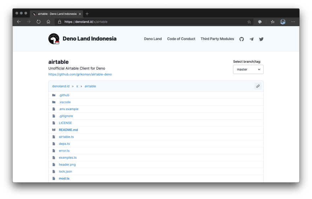Open the github.com/grikomsn/airtable-deno link
The width and height of the screenshot is (312, 199).
point(80,74)
